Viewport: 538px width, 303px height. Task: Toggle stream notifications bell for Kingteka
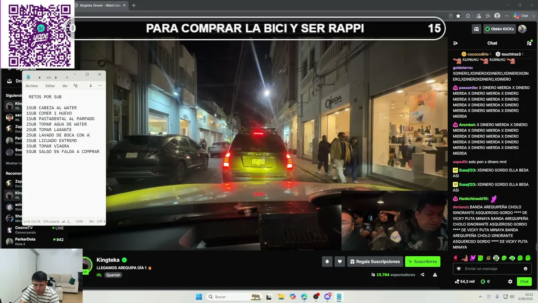point(327,261)
